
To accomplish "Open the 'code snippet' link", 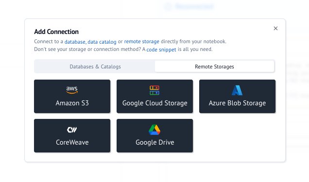I will click(161, 50).
